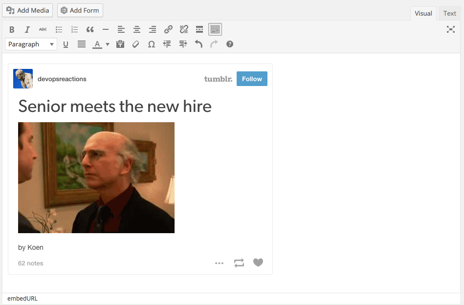The width and height of the screenshot is (464, 305).
Task: Insert a blockquote
Action: [90, 30]
